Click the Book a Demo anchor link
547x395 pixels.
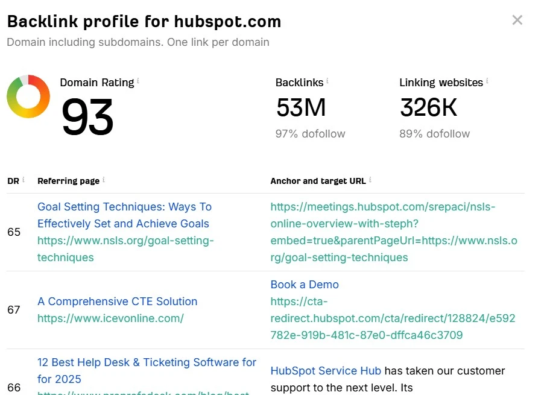(305, 285)
